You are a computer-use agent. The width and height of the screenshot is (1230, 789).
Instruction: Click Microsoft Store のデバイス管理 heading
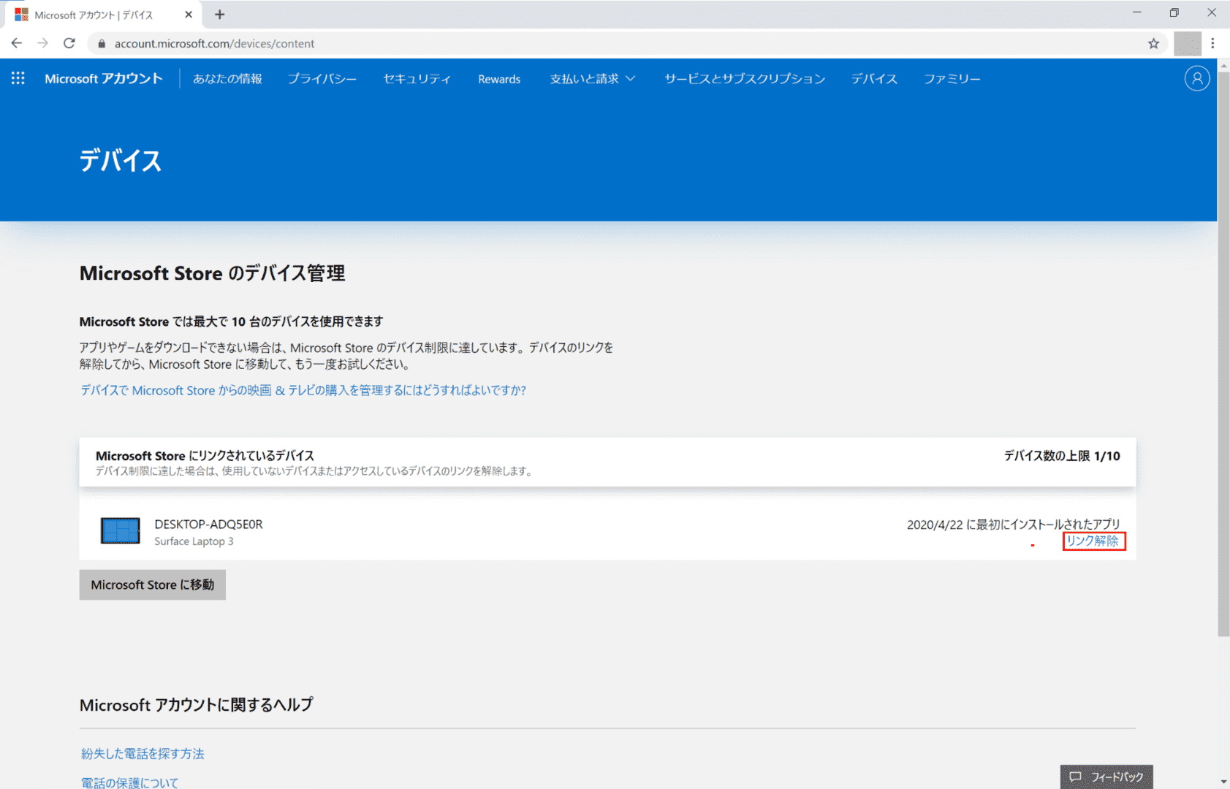click(212, 273)
